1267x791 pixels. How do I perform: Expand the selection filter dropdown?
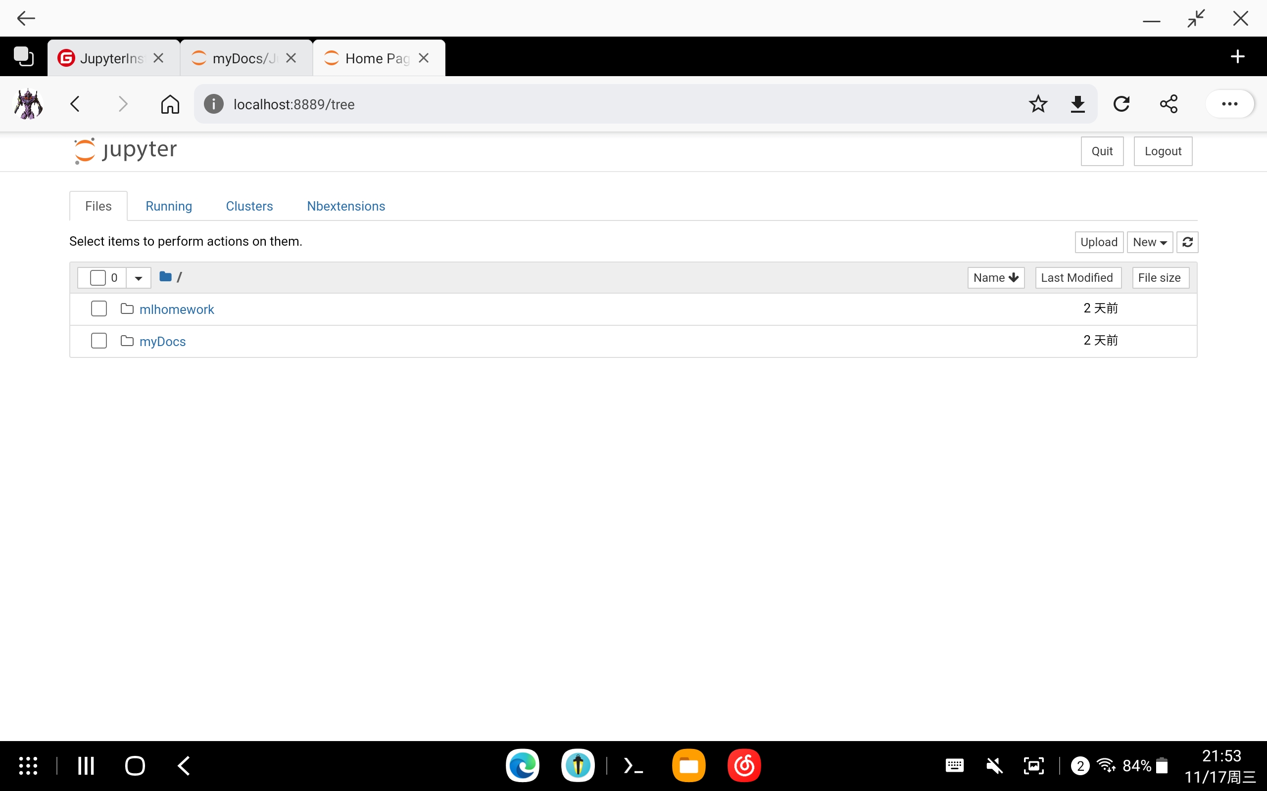click(138, 277)
